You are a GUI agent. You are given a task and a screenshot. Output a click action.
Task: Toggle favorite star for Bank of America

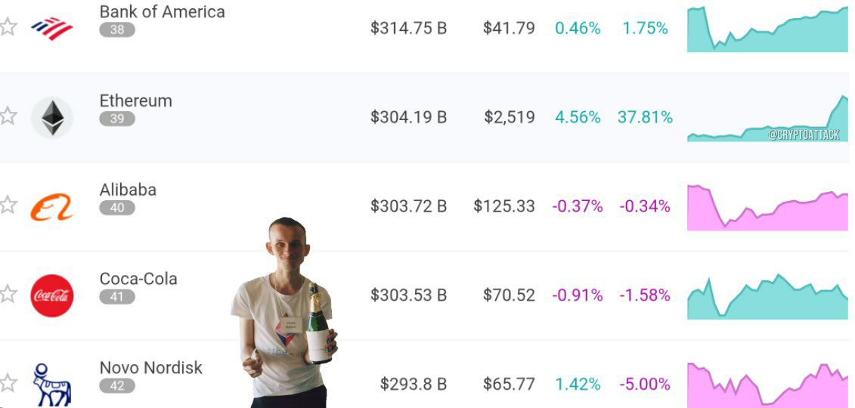[8, 26]
